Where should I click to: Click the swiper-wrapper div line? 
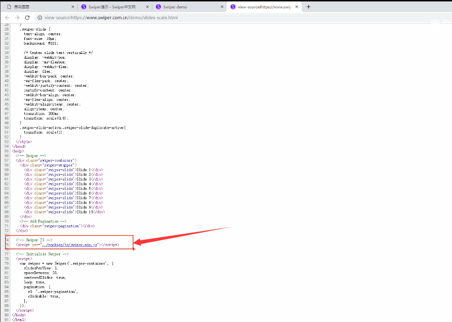point(48,165)
